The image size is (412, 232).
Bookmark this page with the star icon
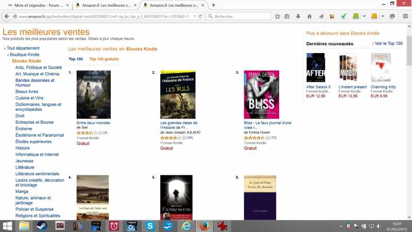coord(278,16)
